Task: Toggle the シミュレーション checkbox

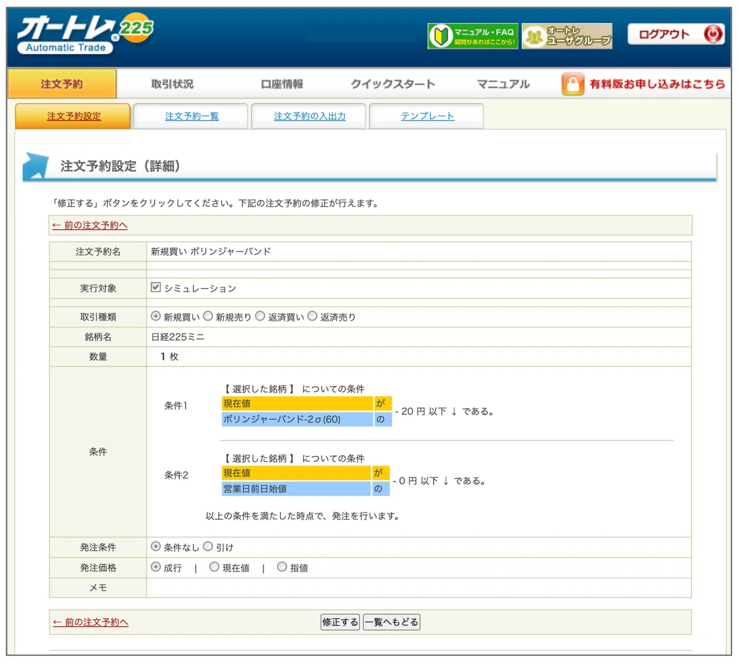Action: tap(156, 287)
